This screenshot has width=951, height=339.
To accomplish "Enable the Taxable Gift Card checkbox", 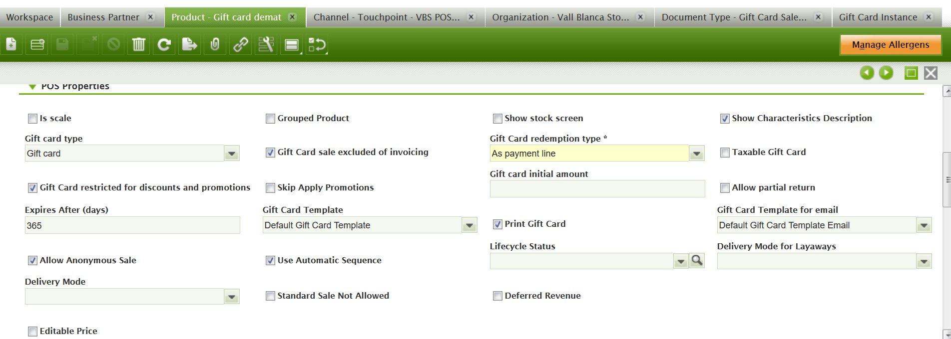I will (x=725, y=153).
